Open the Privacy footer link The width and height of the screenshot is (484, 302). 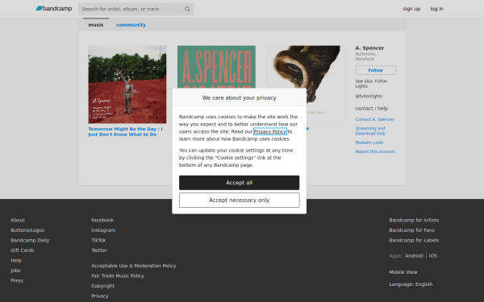point(100,296)
